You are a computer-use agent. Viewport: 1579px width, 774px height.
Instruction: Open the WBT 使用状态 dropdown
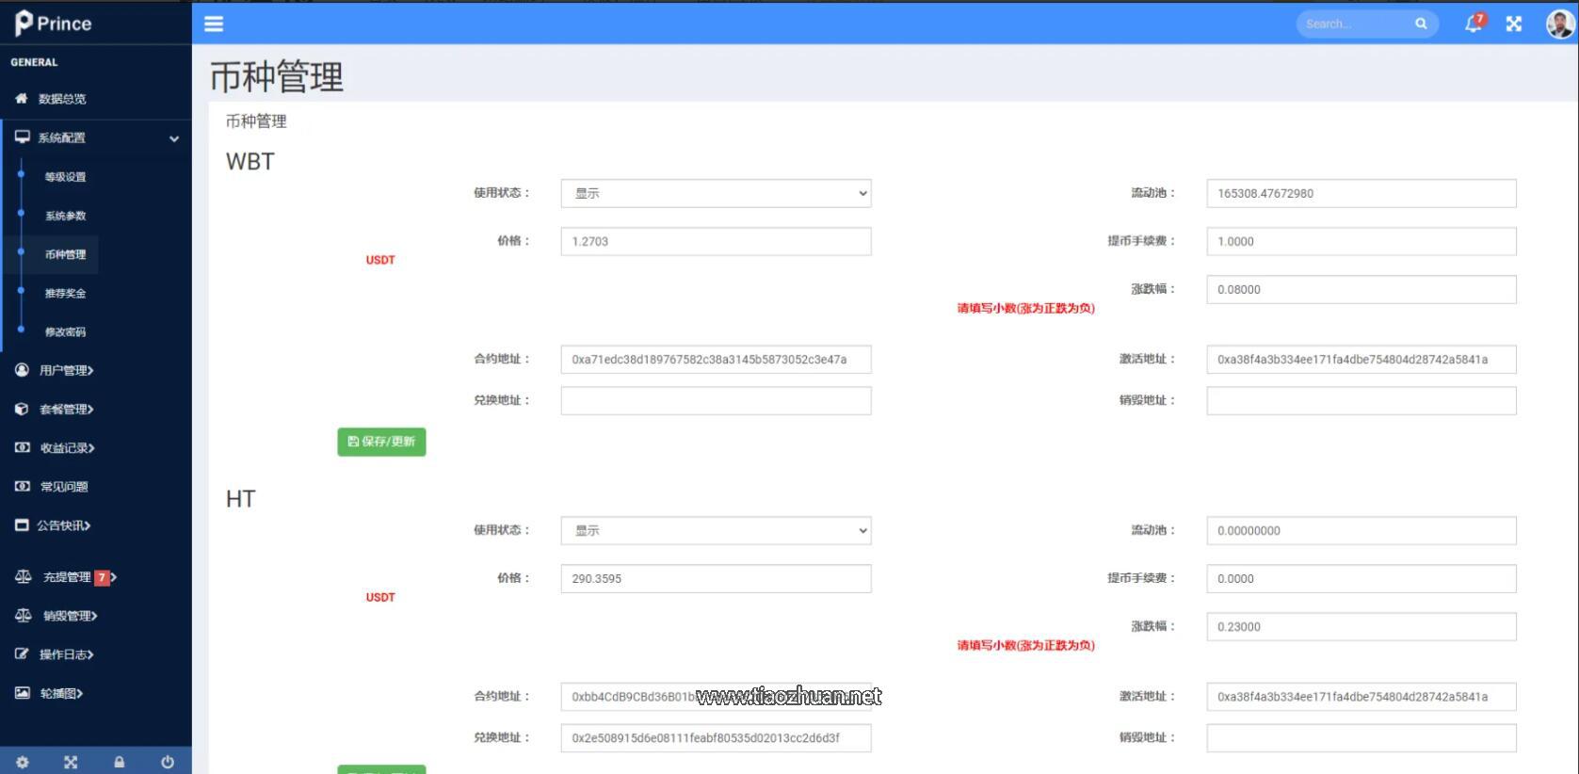click(716, 193)
